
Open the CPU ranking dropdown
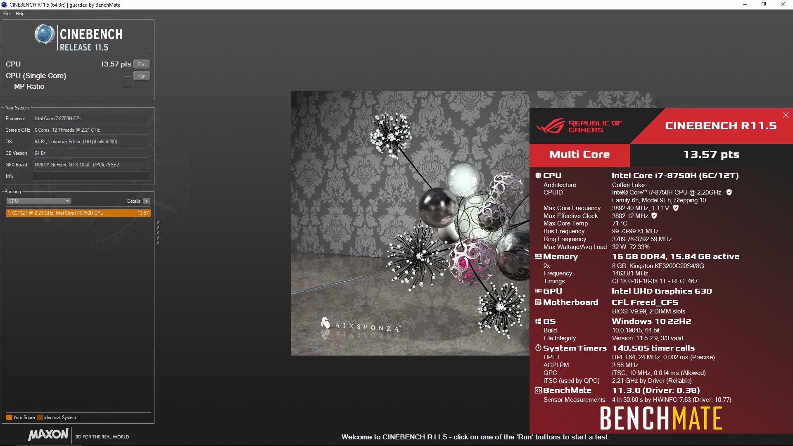(x=38, y=201)
